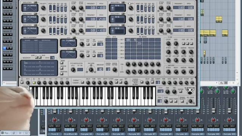Click LFO 2 Speed knob

[82, 56]
